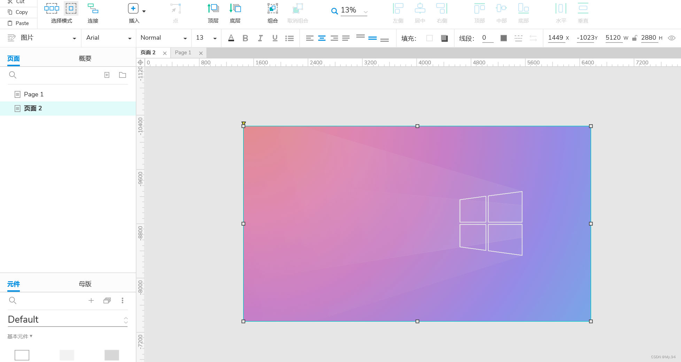This screenshot has height=362, width=681.
Task: Click the Paste button
Action: 18,23
